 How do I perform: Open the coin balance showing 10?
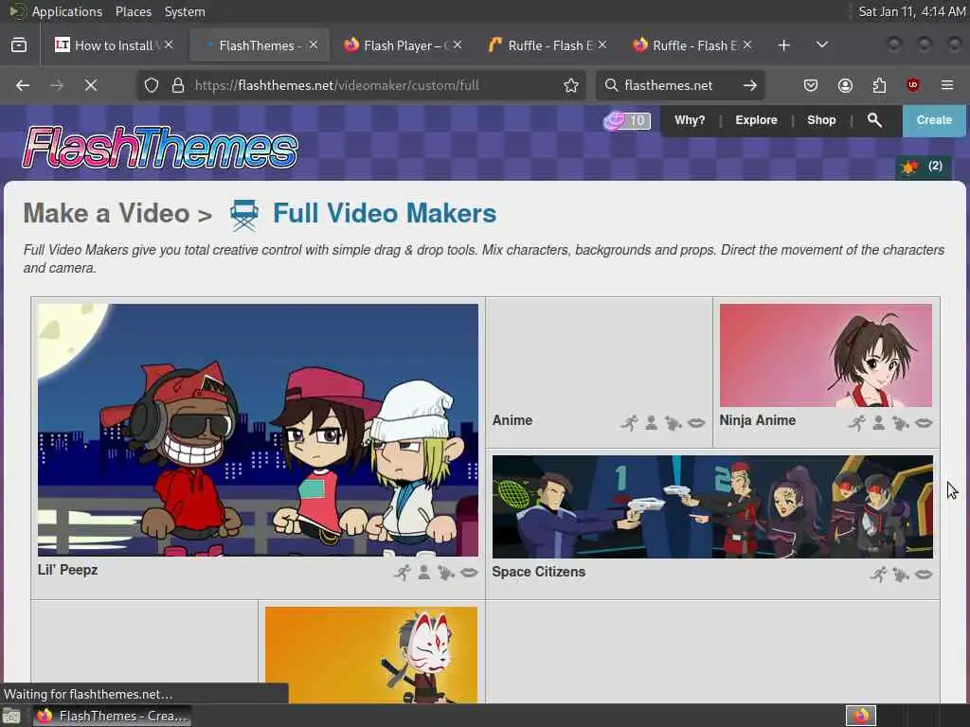point(627,120)
